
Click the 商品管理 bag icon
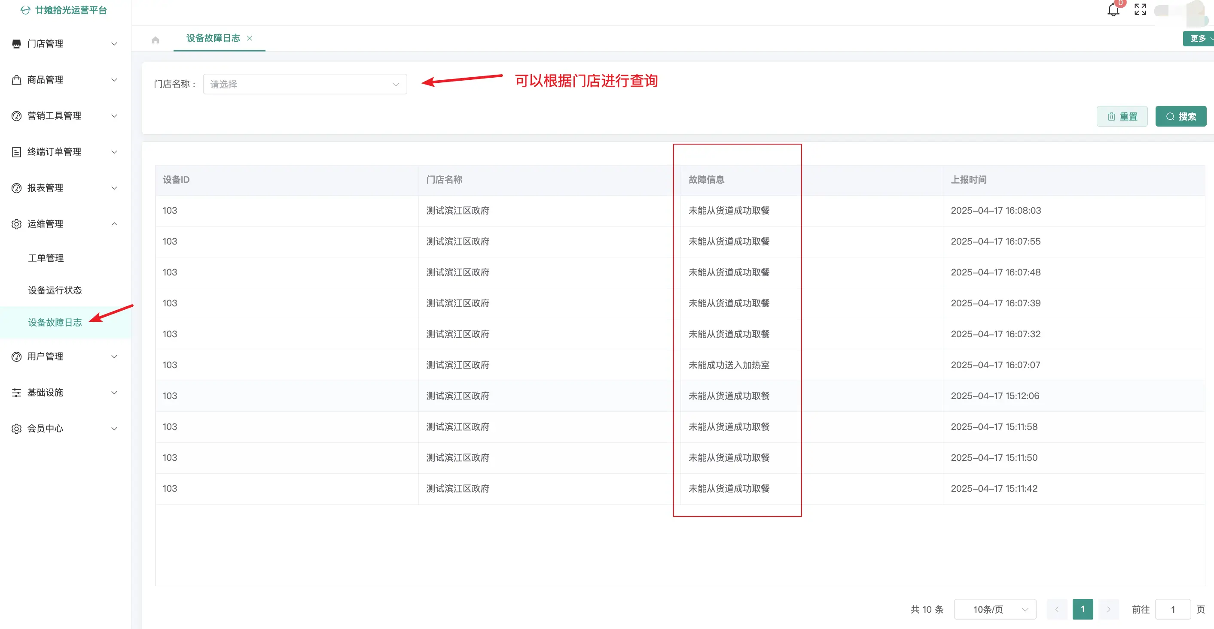pos(16,79)
